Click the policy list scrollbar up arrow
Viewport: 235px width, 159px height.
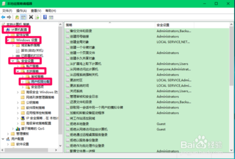coord(231,24)
